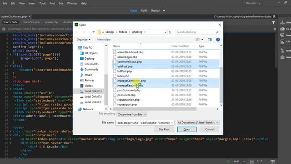Open the DOM panel icon
Screen dimensions: 291x164
click(x=282, y=51)
